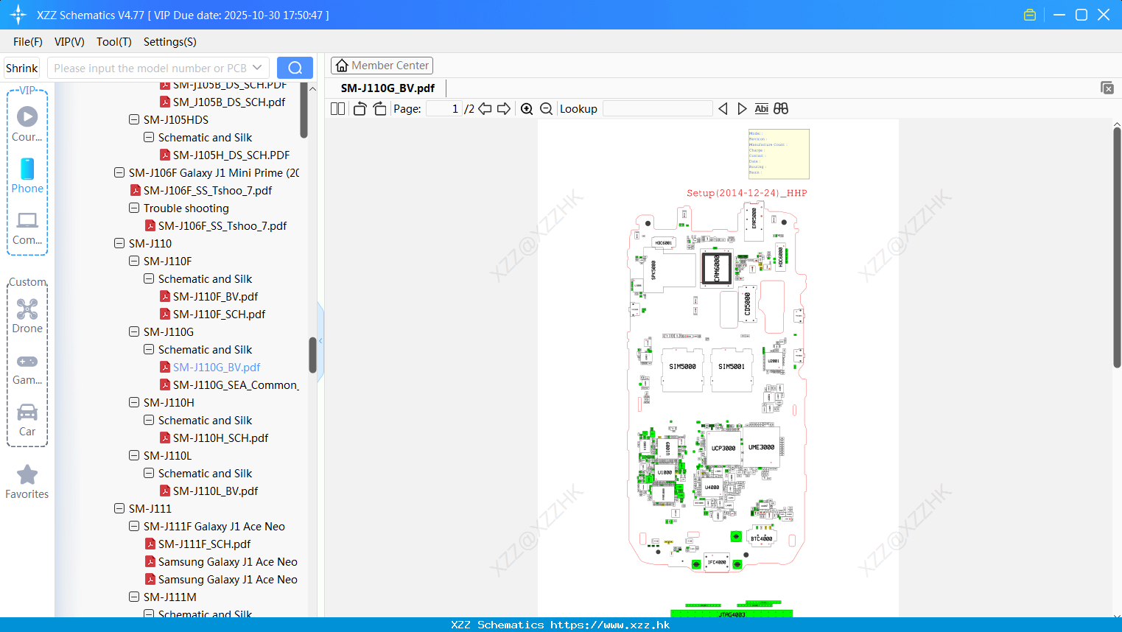Select the Drone category icon
1122x632 pixels.
[x=27, y=309]
